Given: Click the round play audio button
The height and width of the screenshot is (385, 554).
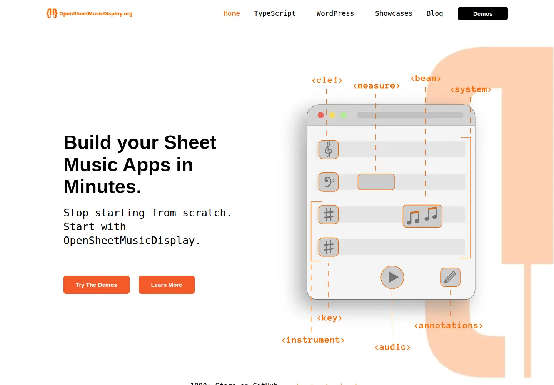Looking at the screenshot, I should tap(392, 277).
